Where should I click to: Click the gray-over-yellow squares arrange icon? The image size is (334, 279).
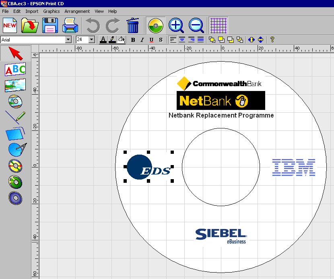(231, 39)
